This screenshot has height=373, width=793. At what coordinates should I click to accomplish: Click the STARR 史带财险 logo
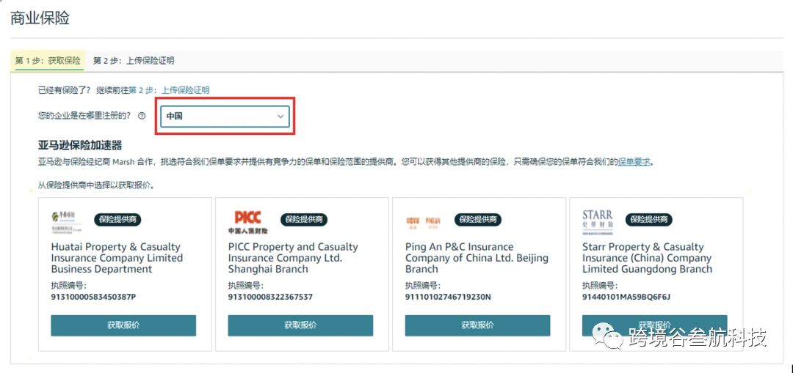pos(597,222)
